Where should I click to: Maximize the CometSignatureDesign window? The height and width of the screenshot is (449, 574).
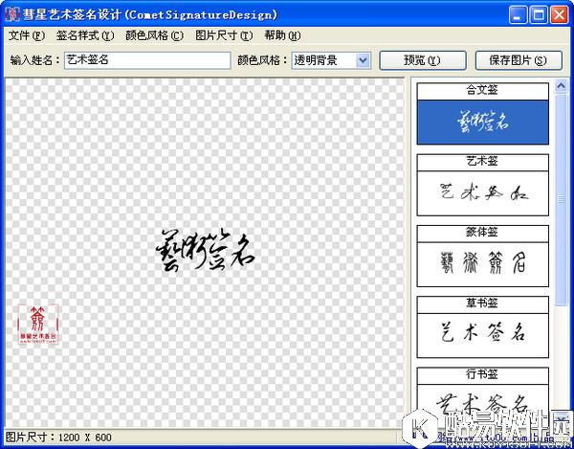click(x=539, y=15)
